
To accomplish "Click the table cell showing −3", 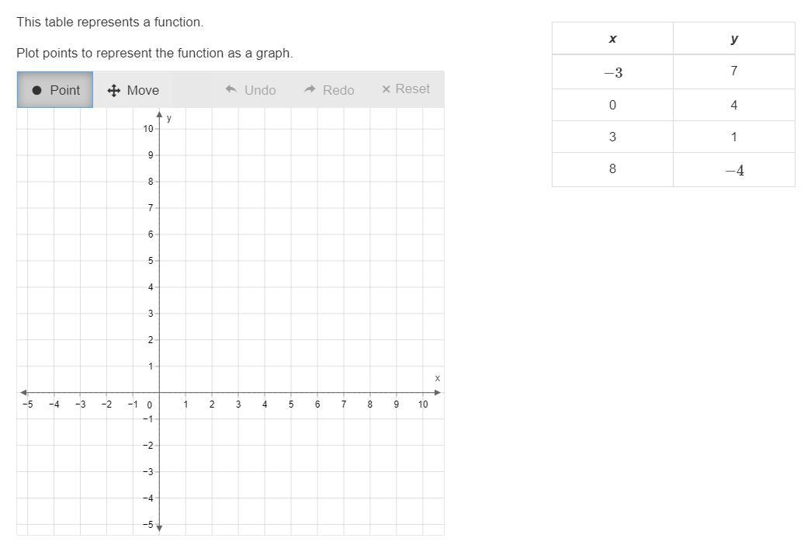I will point(613,72).
